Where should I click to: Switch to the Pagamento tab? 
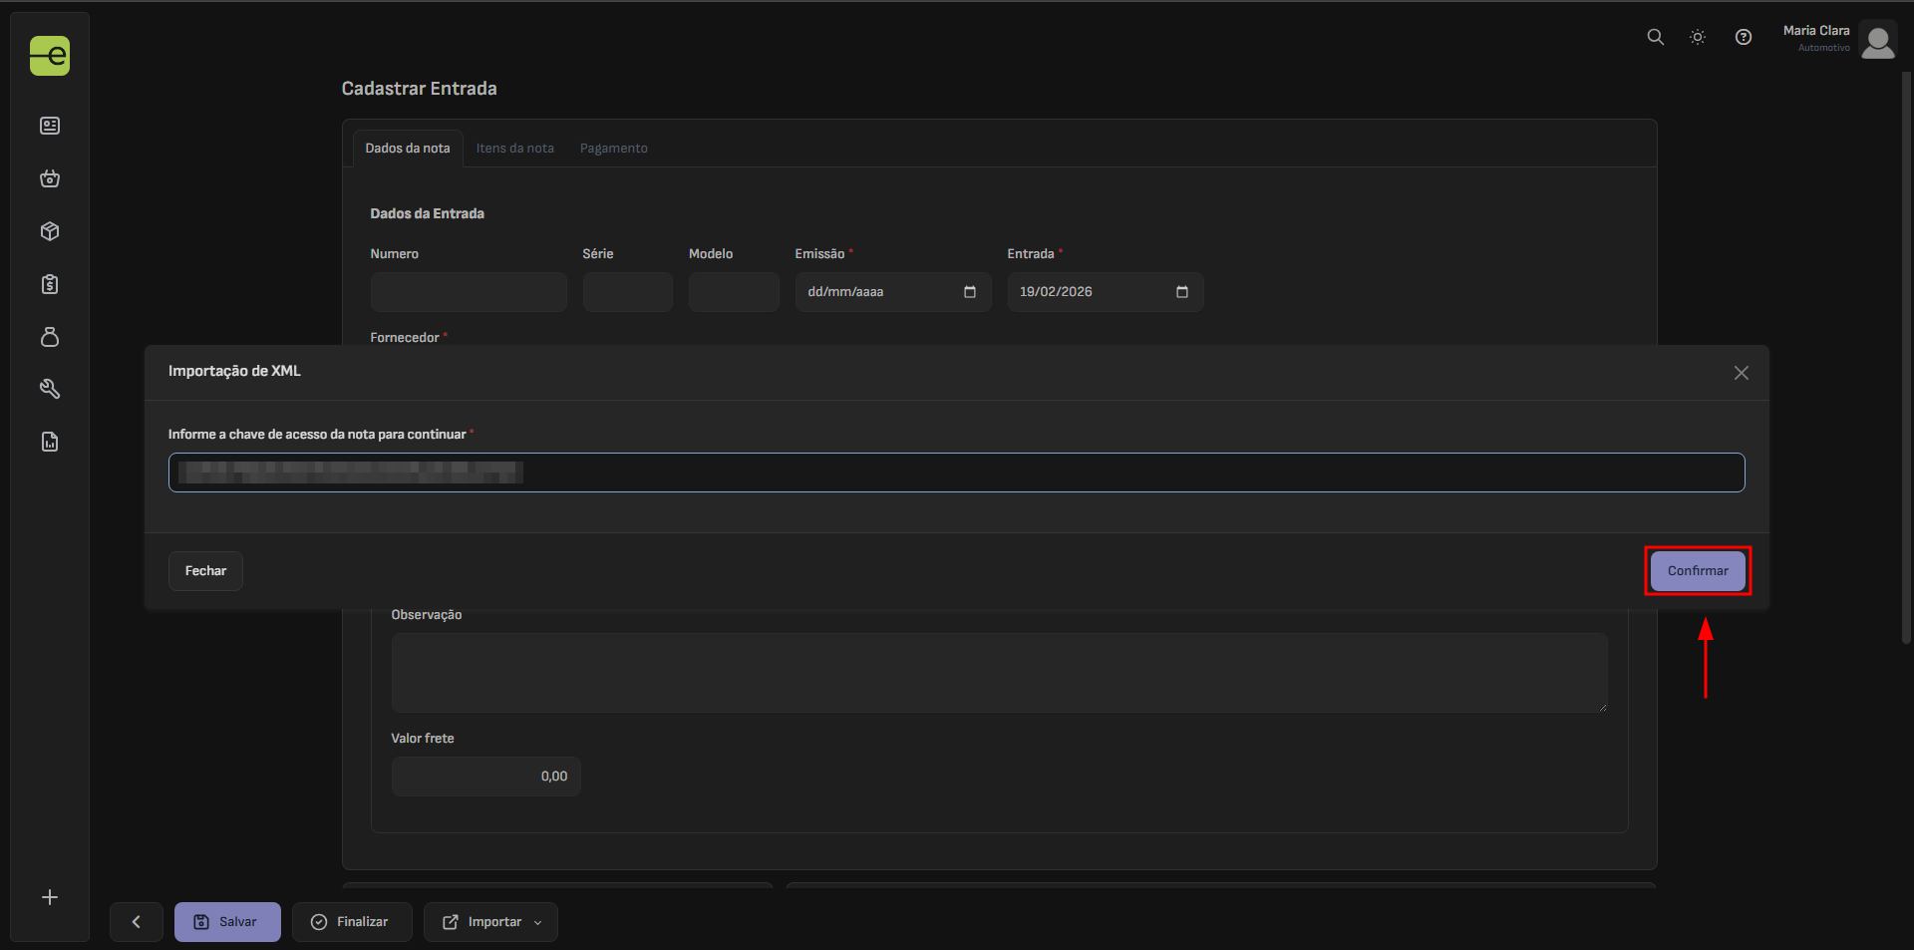[x=613, y=149]
